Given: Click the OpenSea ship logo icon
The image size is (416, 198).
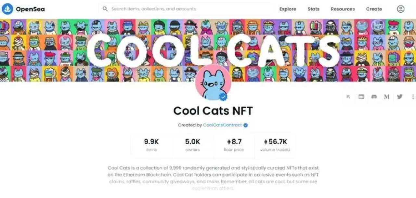Looking at the screenshot, I should click(7, 9).
